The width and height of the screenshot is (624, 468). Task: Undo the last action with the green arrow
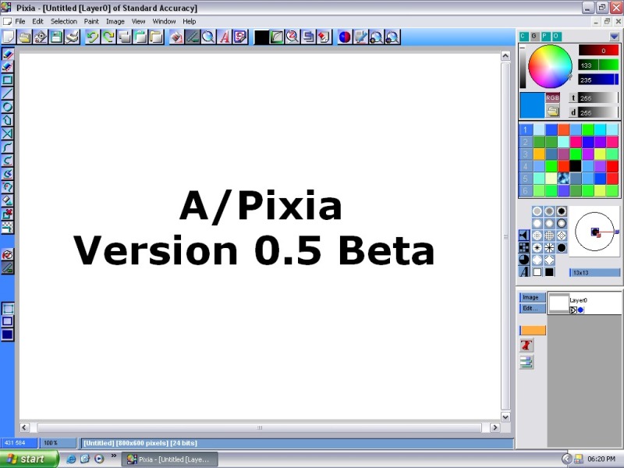click(x=92, y=37)
